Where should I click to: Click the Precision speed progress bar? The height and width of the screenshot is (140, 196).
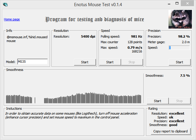pyautogui.click(x=179, y=48)
